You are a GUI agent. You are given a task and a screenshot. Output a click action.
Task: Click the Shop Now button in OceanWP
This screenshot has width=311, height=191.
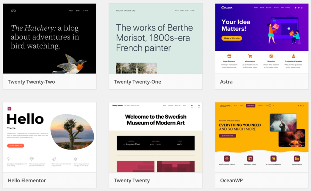(251, 106)
